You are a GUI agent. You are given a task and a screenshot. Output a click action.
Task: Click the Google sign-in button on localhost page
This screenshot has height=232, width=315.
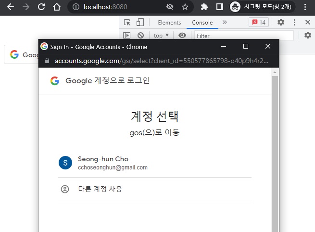21,54
